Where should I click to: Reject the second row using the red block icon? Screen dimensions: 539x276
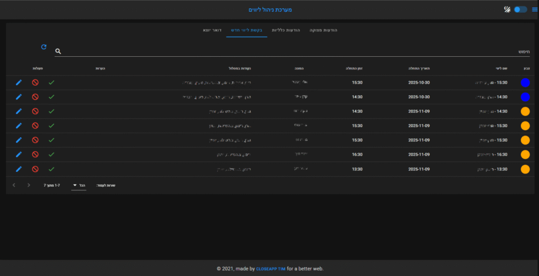pos(35,97)
